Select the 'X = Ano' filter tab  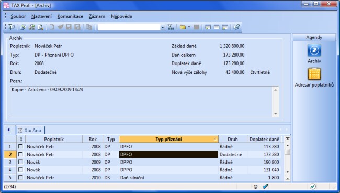(30, 130)
